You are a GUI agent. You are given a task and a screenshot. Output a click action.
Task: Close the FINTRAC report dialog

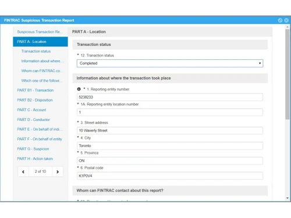[286, 20]
